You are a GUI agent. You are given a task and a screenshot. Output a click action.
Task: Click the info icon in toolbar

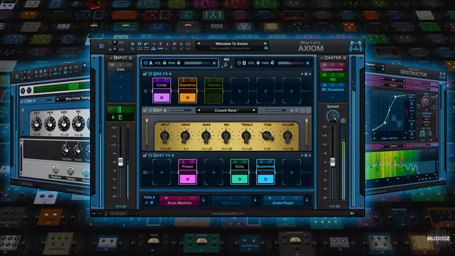[x=167, y=44]
